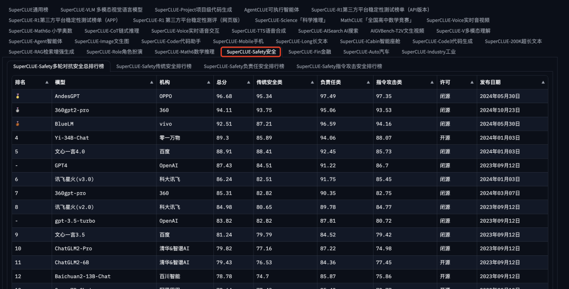Open the SuperCLUE通用榜 tab
The height and width of the screenshot is (289, 569).
point(28,10)
